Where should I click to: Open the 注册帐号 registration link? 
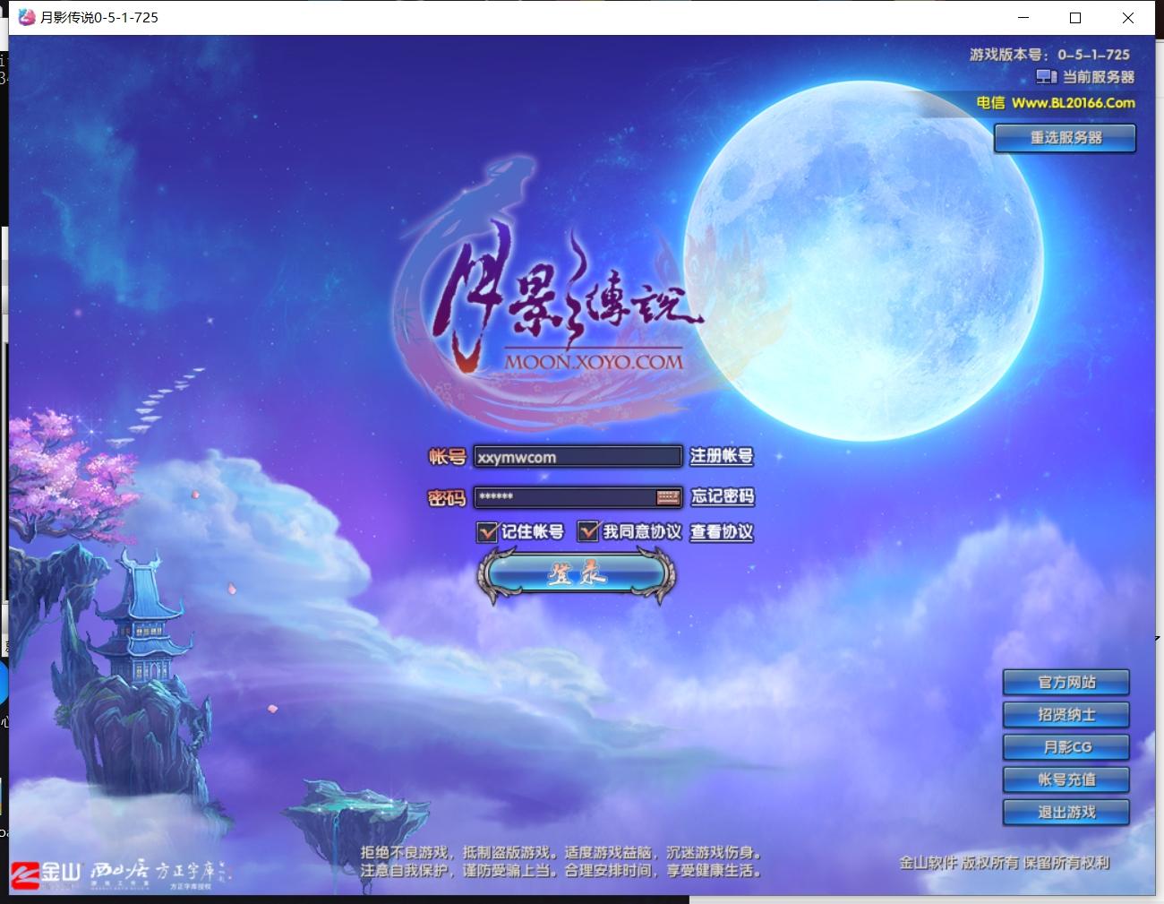(x=721, y=457)
